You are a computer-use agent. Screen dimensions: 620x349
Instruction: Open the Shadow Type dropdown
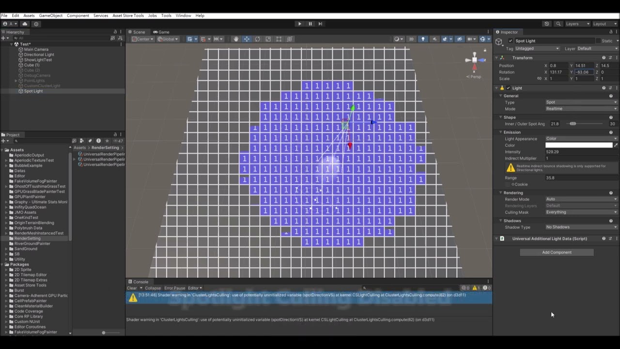(x=581, y=227)
